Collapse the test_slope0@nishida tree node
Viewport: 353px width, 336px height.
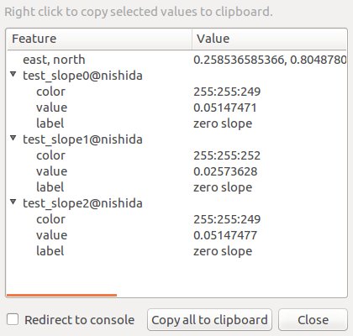(x=13, y=74)
